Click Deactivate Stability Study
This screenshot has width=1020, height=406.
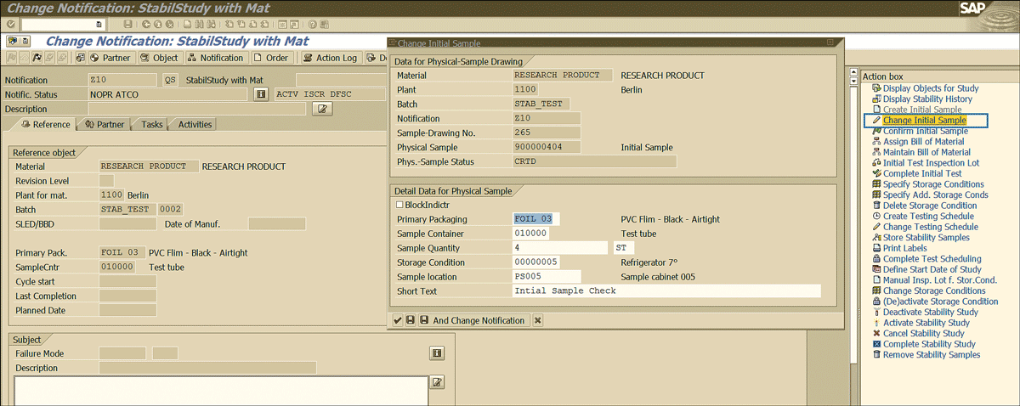click(x=930, y=312)
